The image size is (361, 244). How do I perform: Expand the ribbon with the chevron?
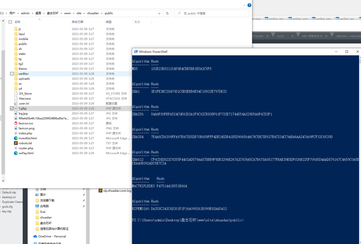tap(244, 5)
